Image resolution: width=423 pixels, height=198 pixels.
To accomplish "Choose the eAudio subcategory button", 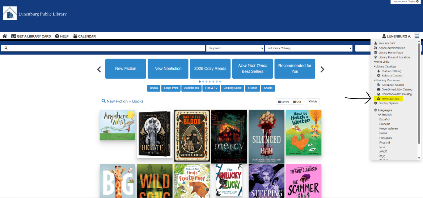I will tap(268, 88).
